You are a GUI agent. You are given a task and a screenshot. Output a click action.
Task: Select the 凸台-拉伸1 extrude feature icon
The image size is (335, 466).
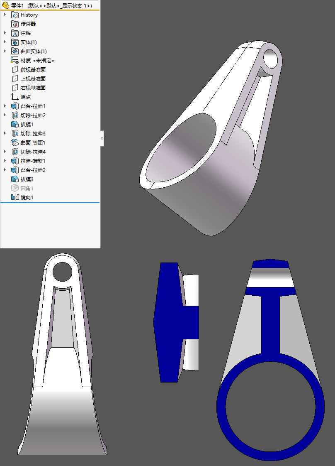coord(15,106)
